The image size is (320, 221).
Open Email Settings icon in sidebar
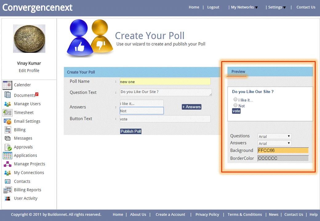7,121
